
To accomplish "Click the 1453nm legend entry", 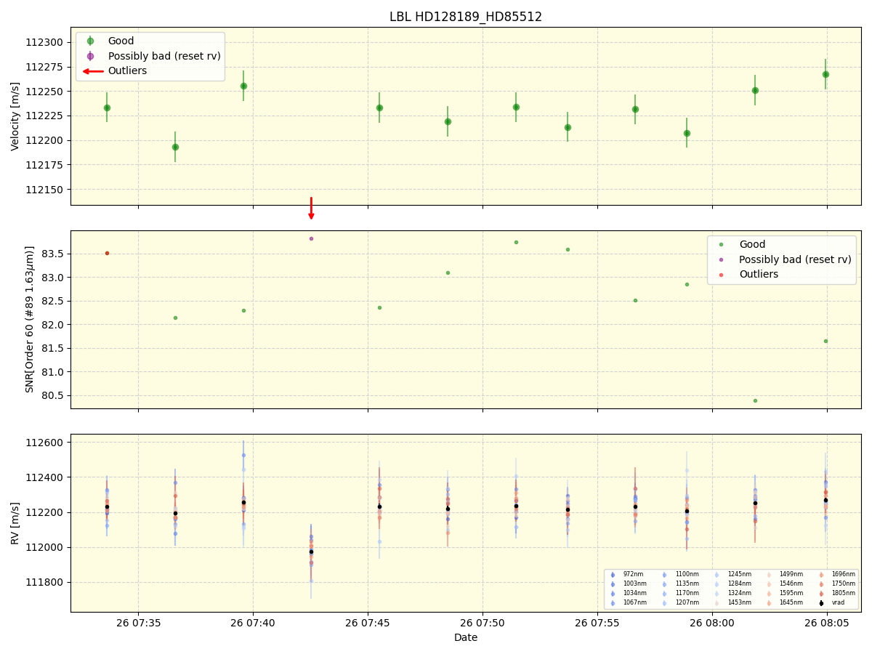I will pos(732,603).
